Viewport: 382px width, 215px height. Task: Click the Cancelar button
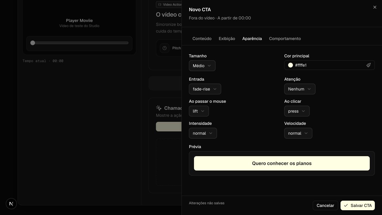(325, 205)
